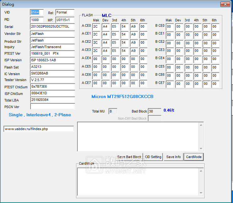Click the A CE2 4th cell 54
Screen dimensions: 233x203
(x=125, y=43)
